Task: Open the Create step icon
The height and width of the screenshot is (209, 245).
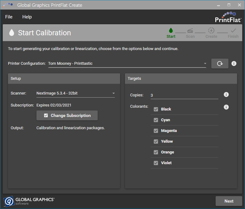Action: tap(211, 31)
